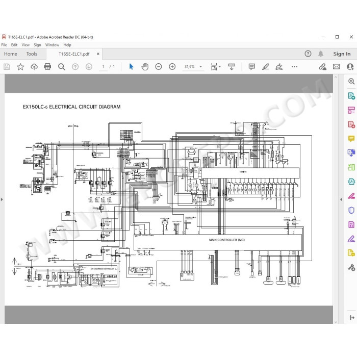
Task: Open search in right sidebar
Action: 351,81
